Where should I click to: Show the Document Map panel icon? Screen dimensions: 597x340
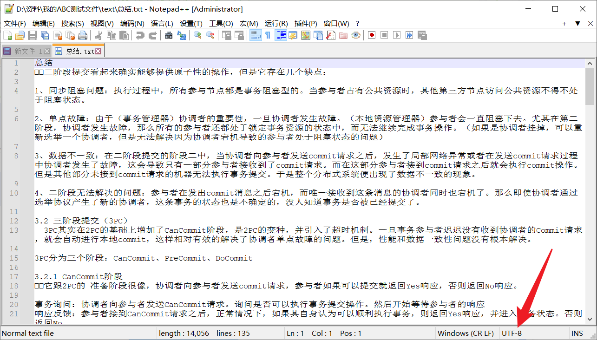click(x=306, y=35)
